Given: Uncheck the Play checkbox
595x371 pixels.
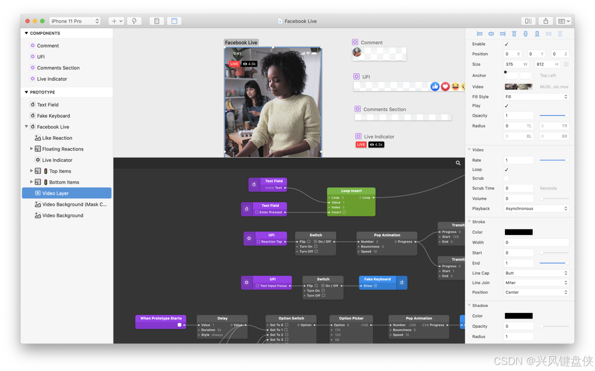Looking at the screenshot, I should (506, 106).
